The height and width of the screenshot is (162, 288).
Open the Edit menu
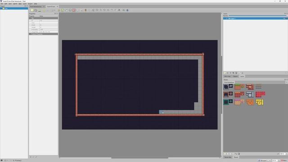point(6,4)
